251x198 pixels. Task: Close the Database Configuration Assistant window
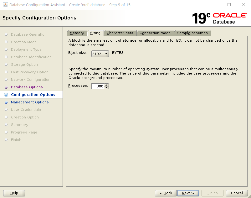click(243, 5)
